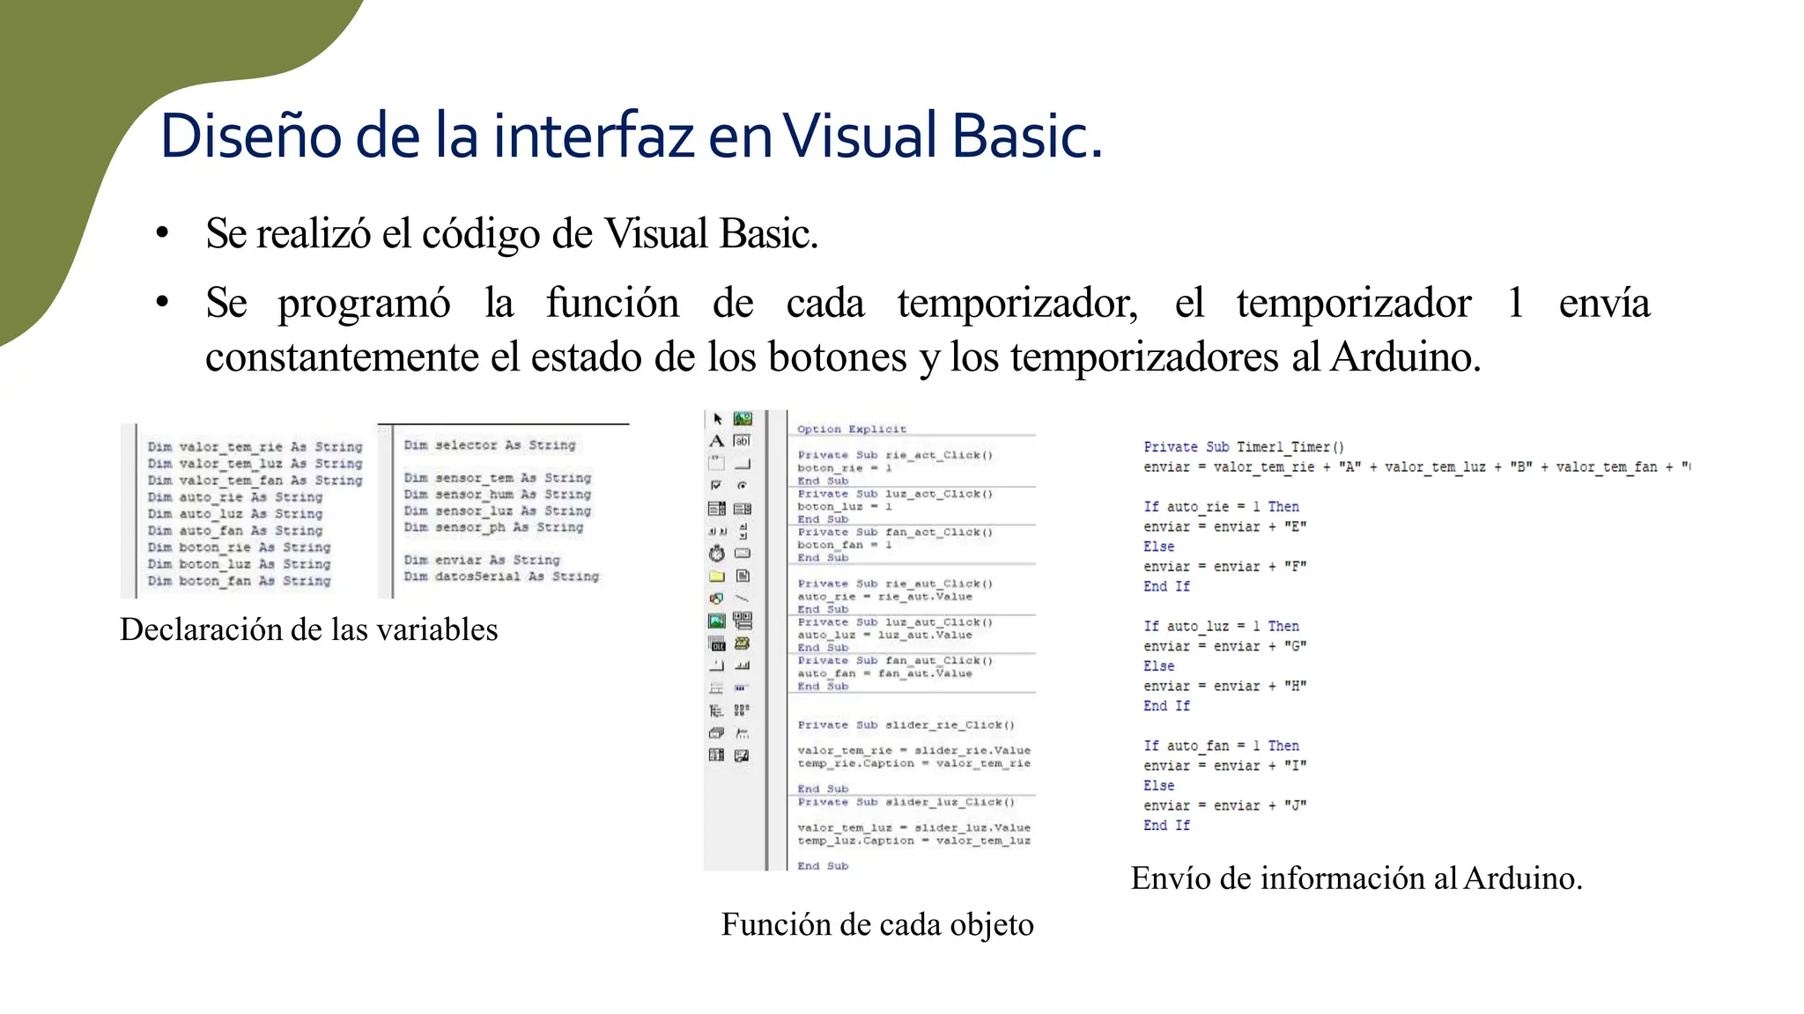Choose the TextBox control icon
The image size is (1804, 1014).
click(x=743, y=441)
